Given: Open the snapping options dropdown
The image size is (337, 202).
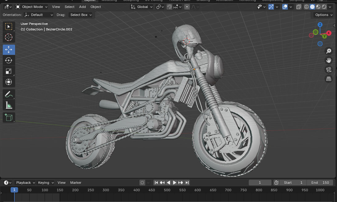Looking at the screenshot, I should (177, 7).
